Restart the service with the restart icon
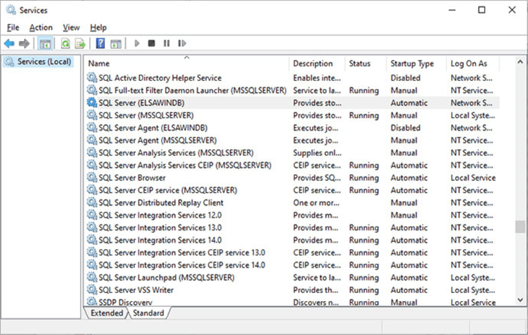 pyautogui.click(x=182, y=43)
